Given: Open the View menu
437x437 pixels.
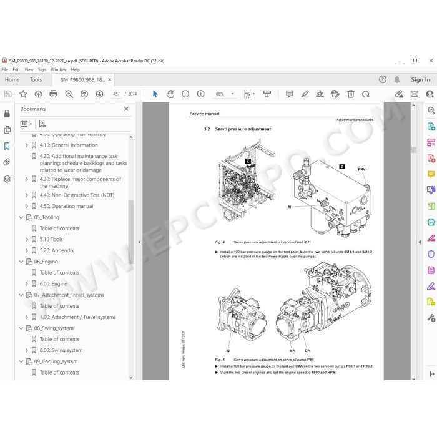Looking at the screenshot, I should pyautogui.click(x=29, y=70).
